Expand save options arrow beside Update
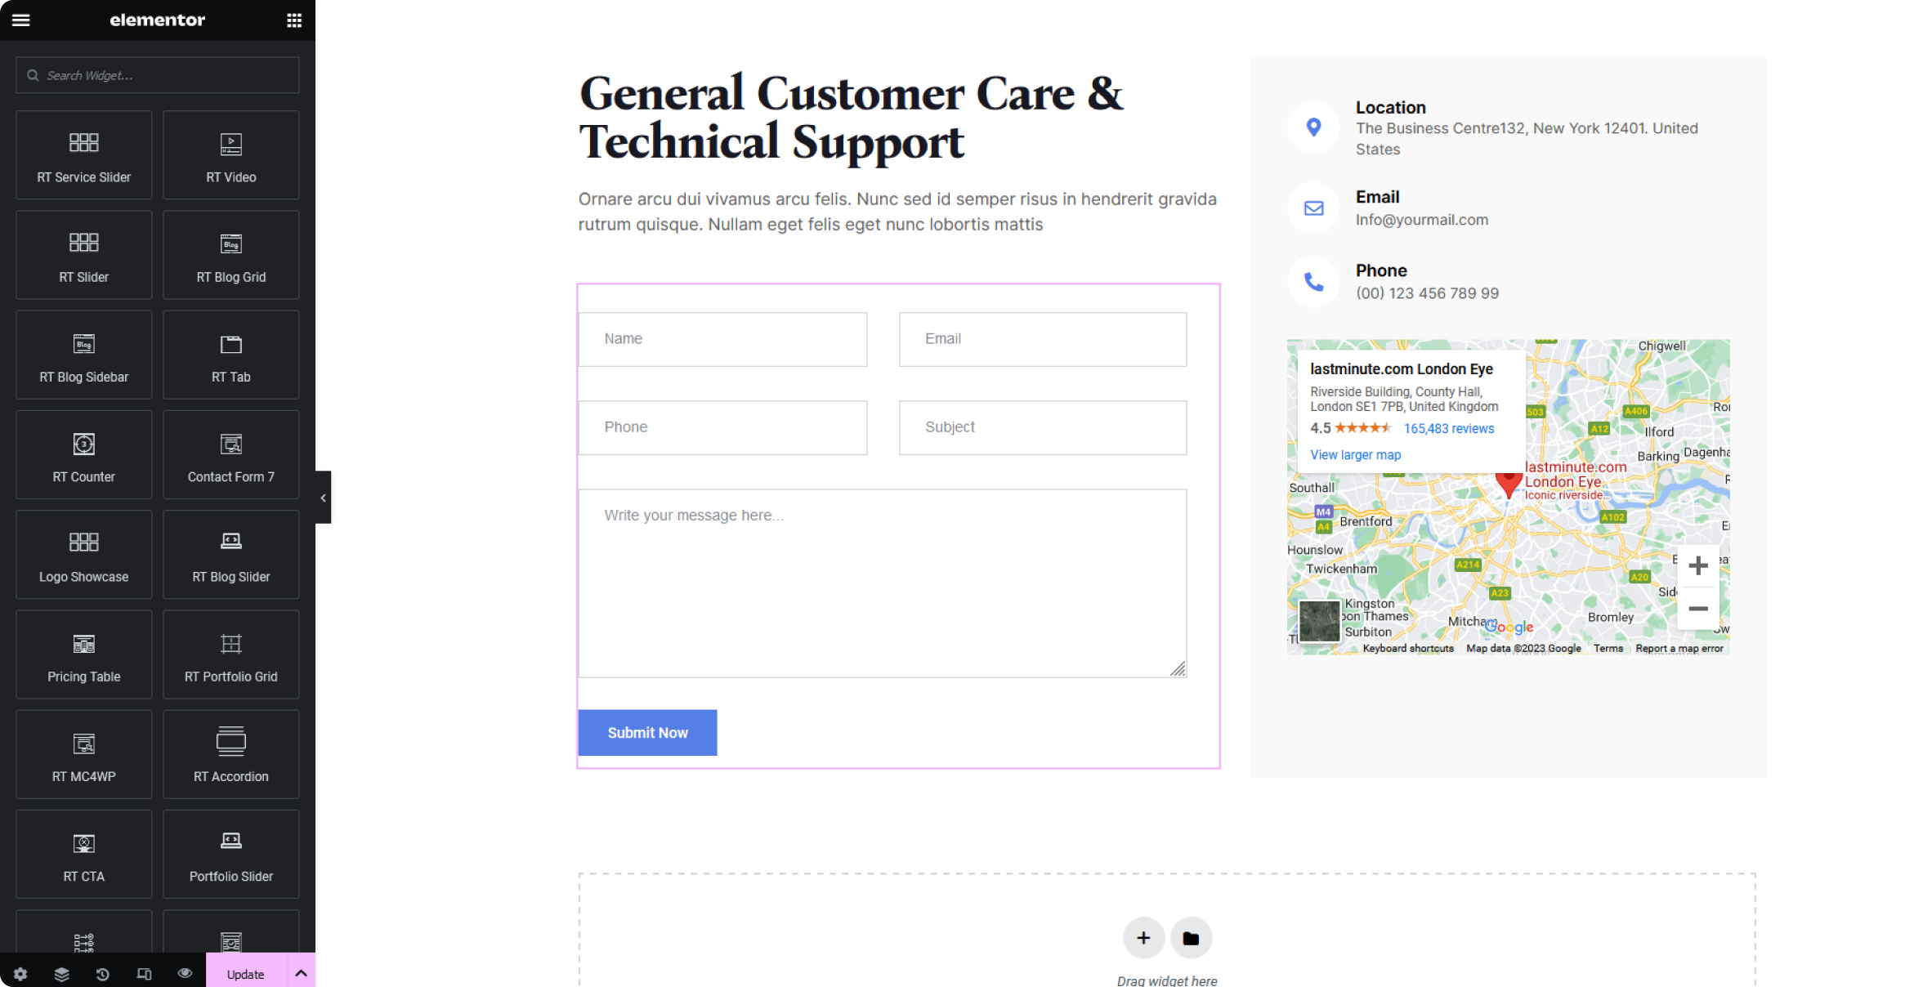1914x987 pixels. (302, 973)
